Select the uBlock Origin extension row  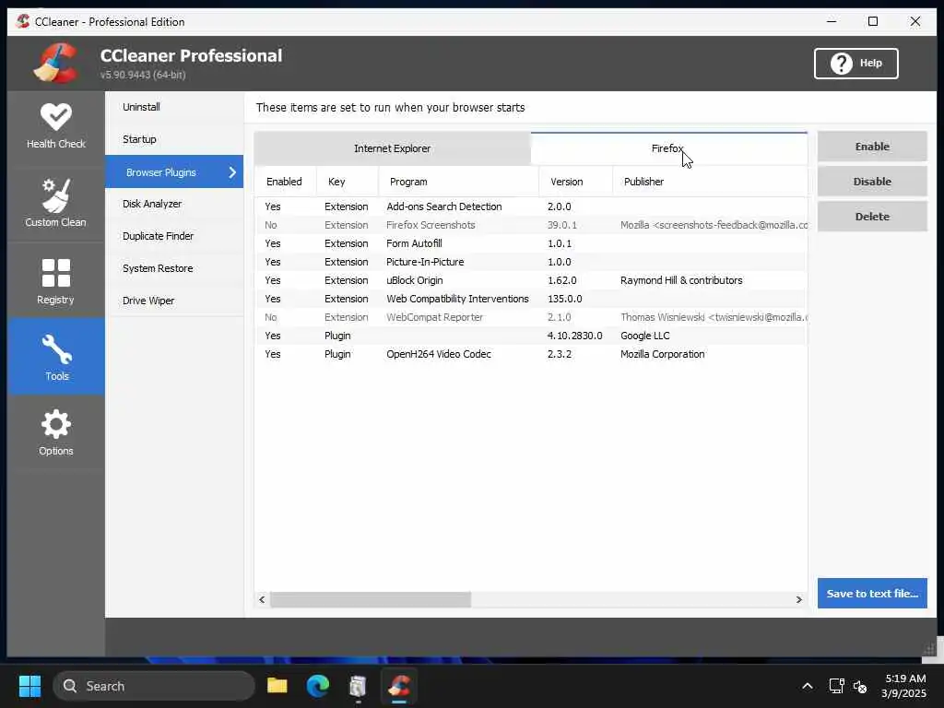pyautogui.click(x=530, y=280)
